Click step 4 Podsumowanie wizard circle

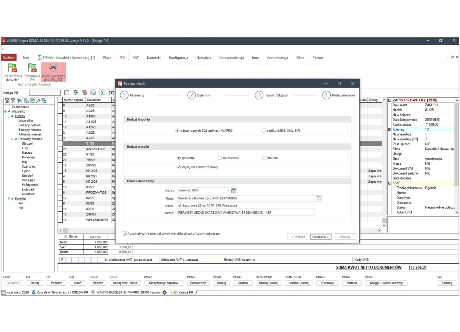coord(326,95)
